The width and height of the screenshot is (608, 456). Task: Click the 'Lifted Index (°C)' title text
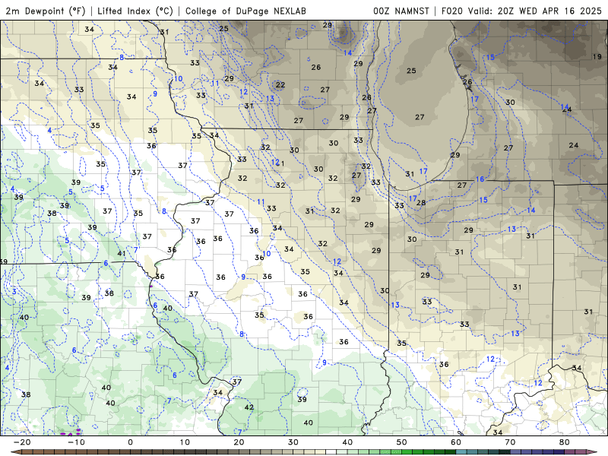pos(135,11)
